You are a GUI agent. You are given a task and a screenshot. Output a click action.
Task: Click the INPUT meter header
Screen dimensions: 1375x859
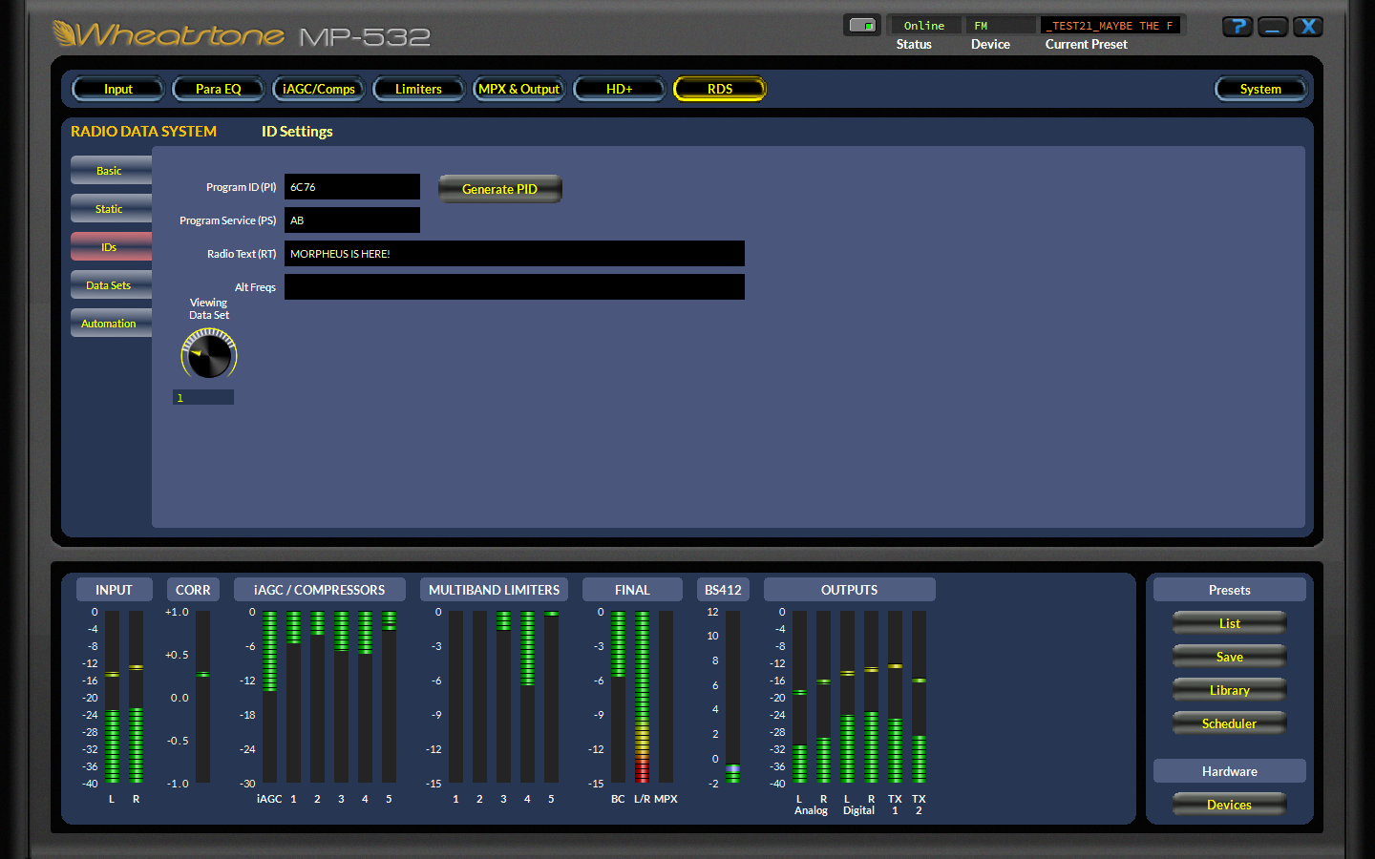tap(114, 590)
